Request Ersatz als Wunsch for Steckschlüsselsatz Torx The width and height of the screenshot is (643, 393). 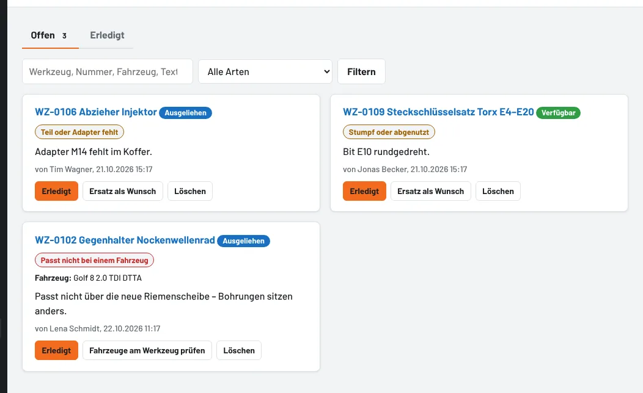pos(430,191)
